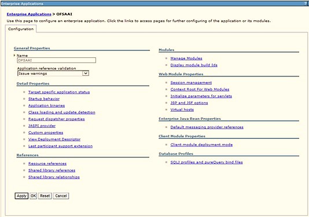The image size is (309, 217).
Task: Open Client module deployment mode link
Action: click(x=201, y=145)
